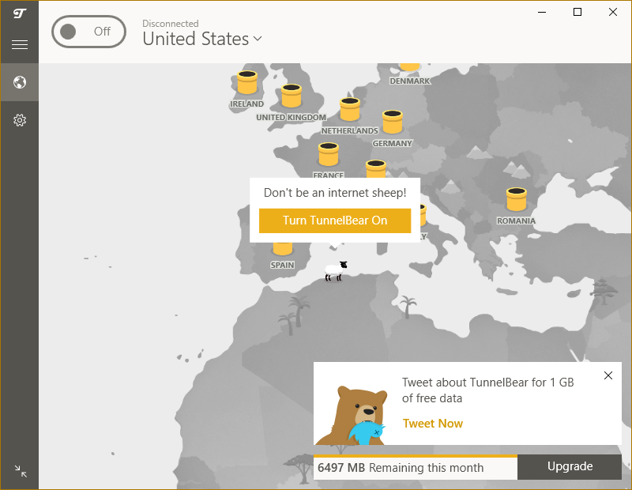Select the Romania tunnel

click(517, 199)
